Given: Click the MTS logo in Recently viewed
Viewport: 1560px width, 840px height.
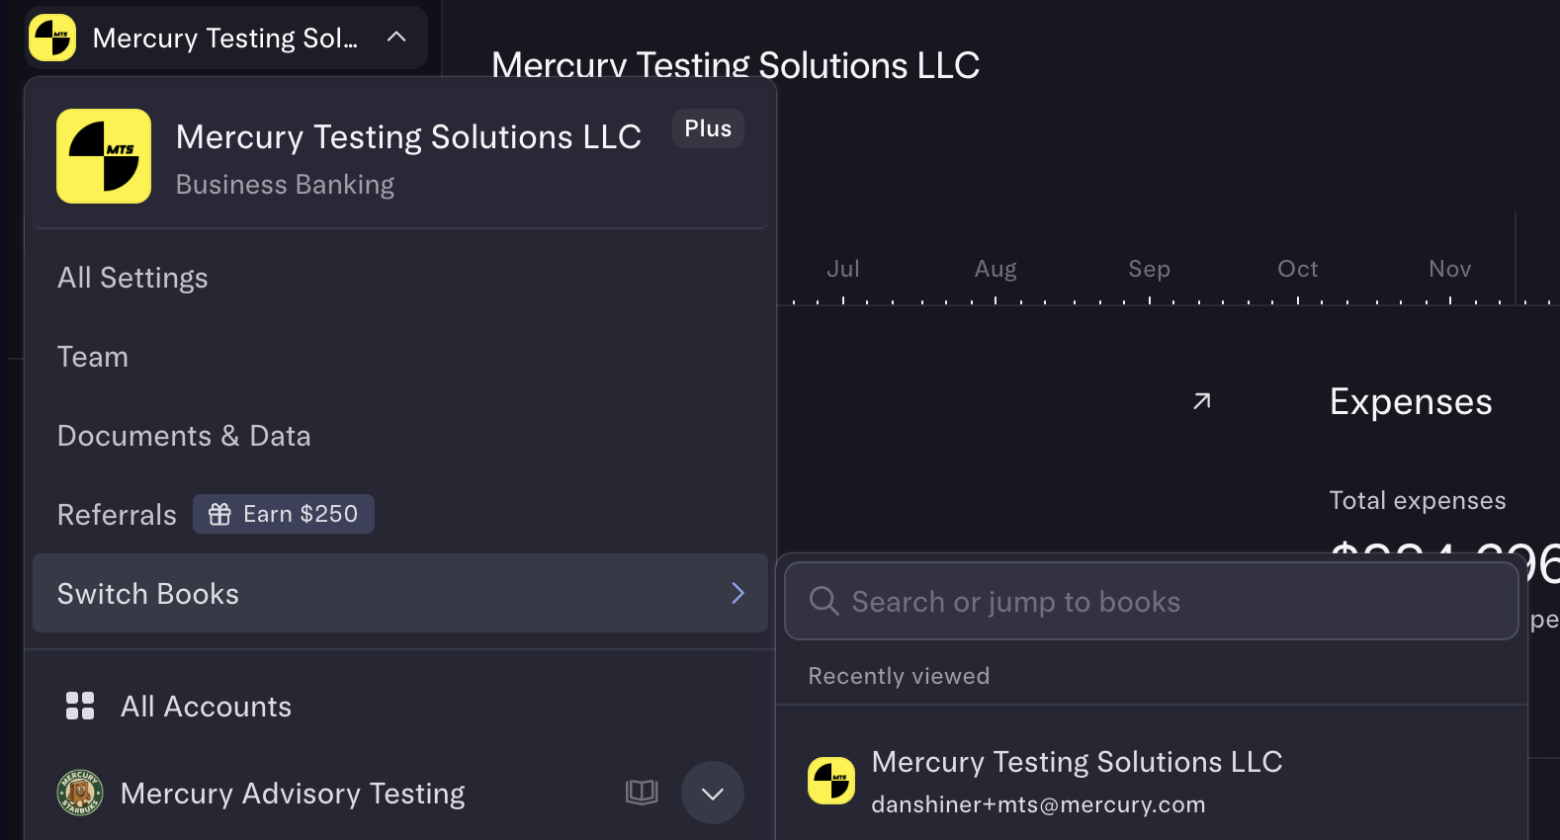Looking at the screenshot, I should point(831,781).
